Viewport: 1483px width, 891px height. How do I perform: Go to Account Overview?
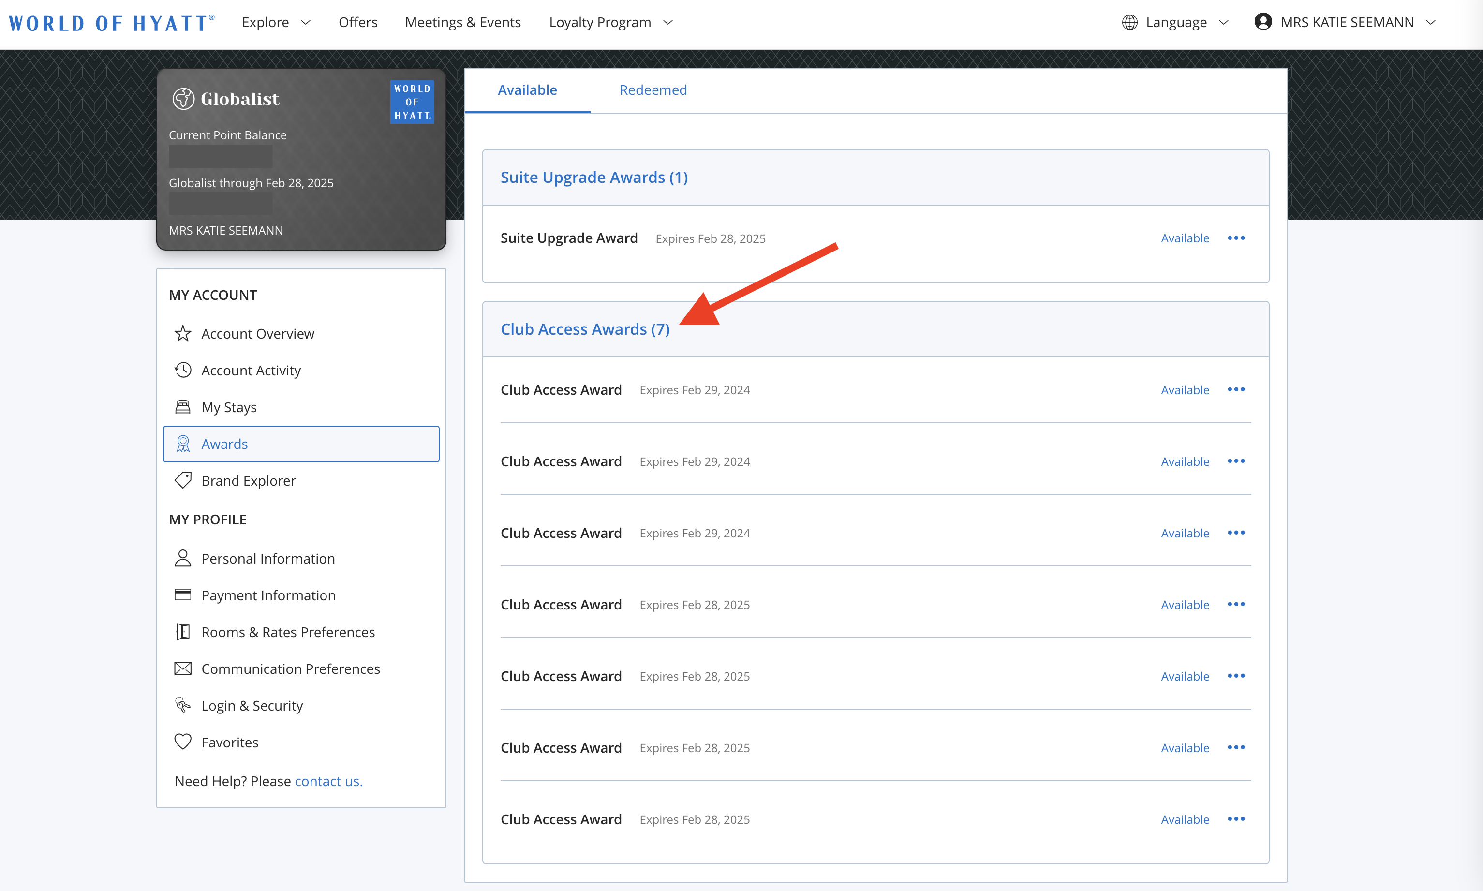coord(258,333)
